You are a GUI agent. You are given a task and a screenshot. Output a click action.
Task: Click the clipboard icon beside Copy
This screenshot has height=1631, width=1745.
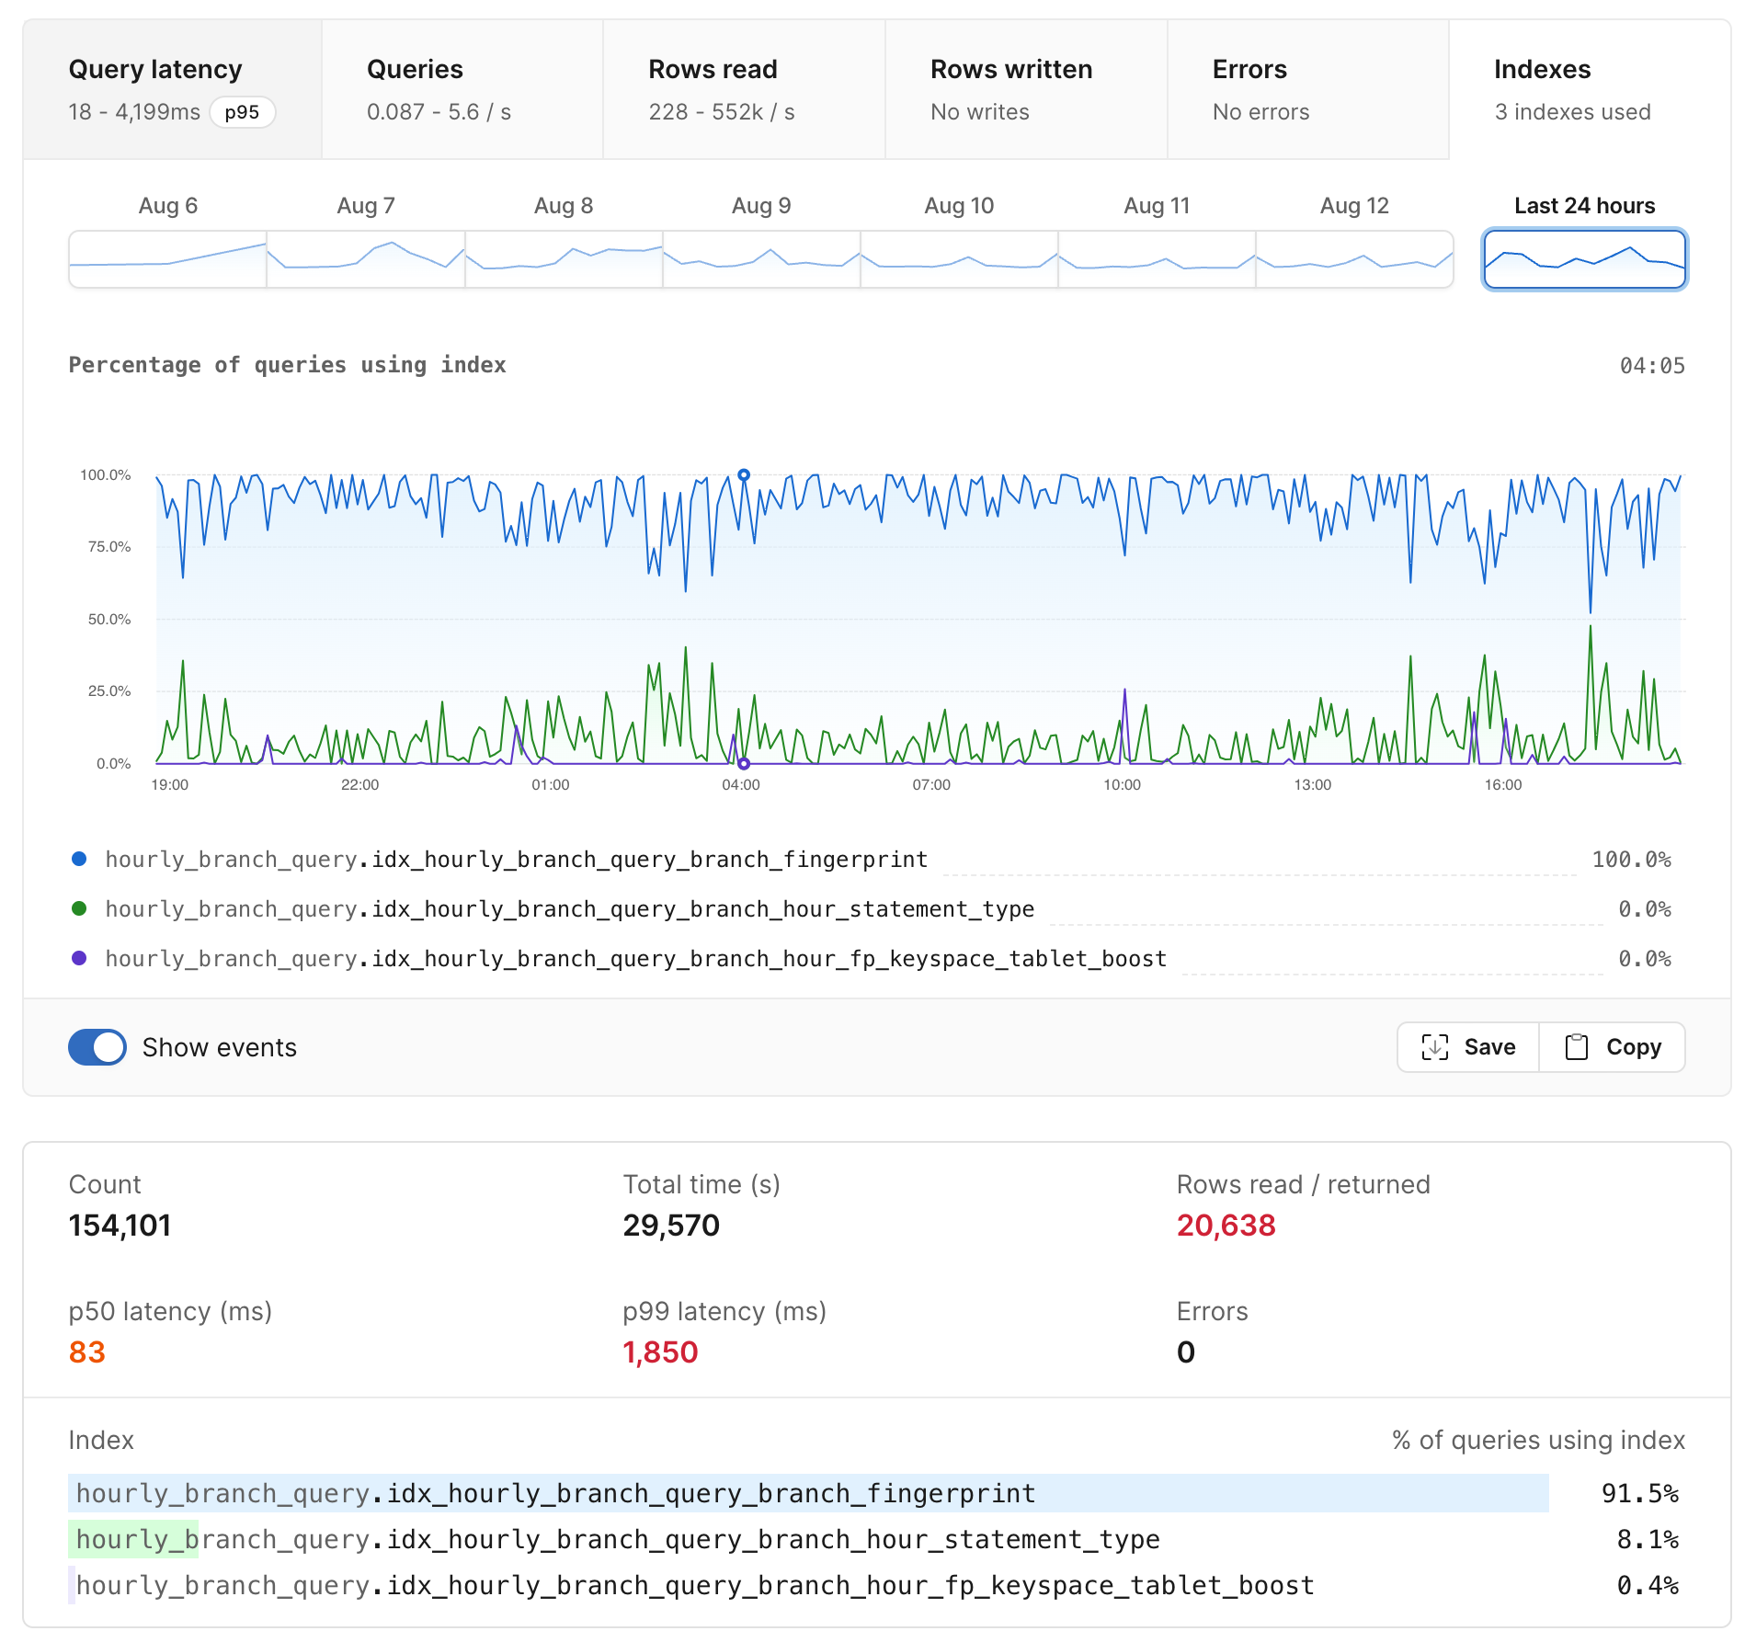[1577, 1046]
